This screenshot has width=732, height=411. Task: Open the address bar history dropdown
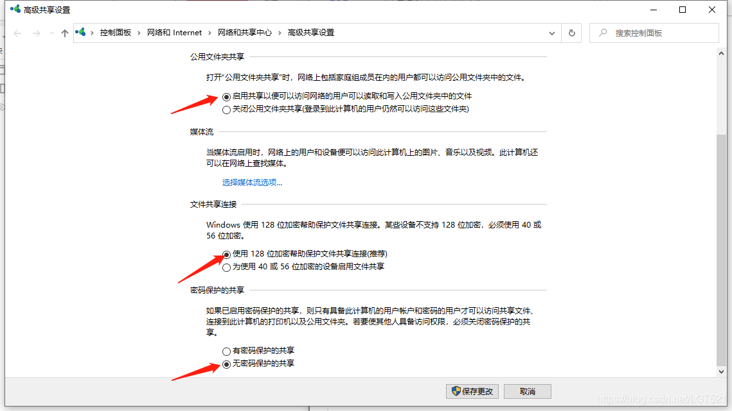551,33
